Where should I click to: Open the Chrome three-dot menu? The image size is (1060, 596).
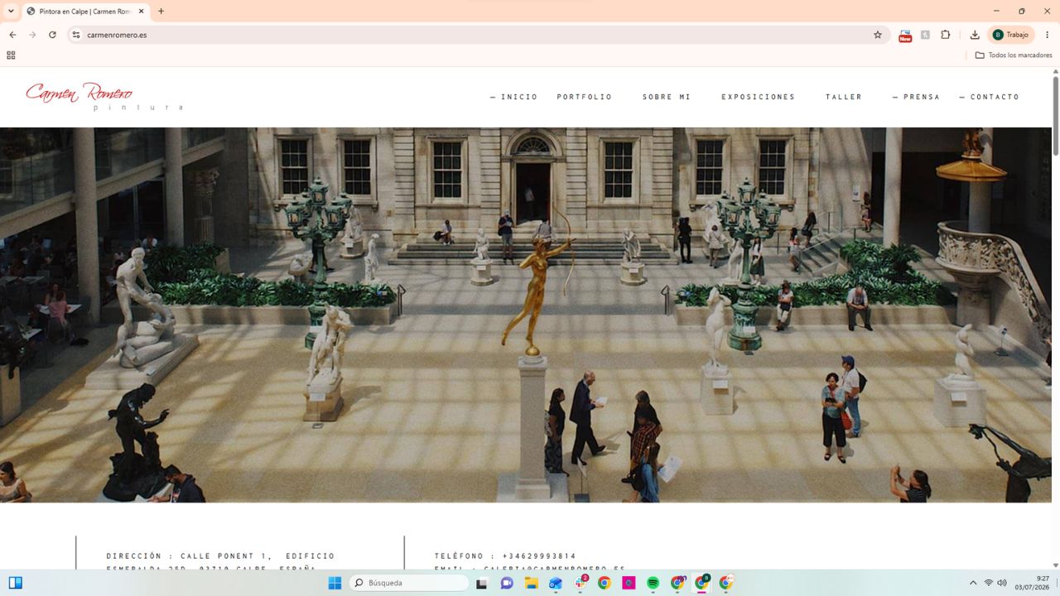tap(1047, 35)
